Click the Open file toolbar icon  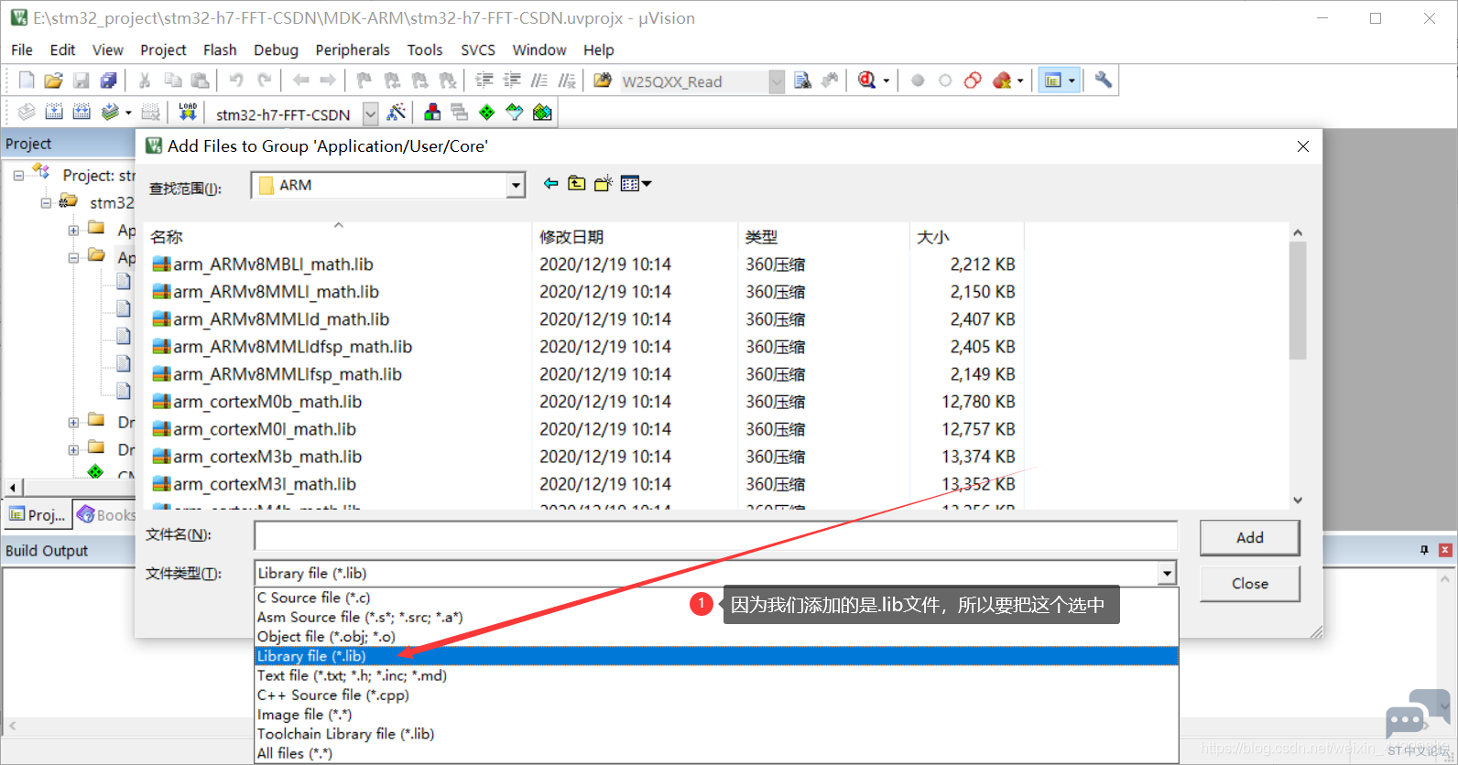(53, 81)
